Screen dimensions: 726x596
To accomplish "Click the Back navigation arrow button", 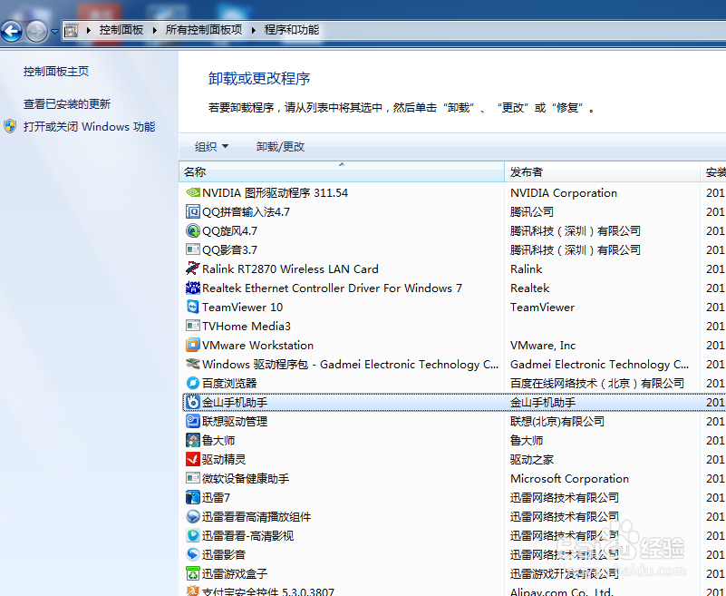I will 12,32.
